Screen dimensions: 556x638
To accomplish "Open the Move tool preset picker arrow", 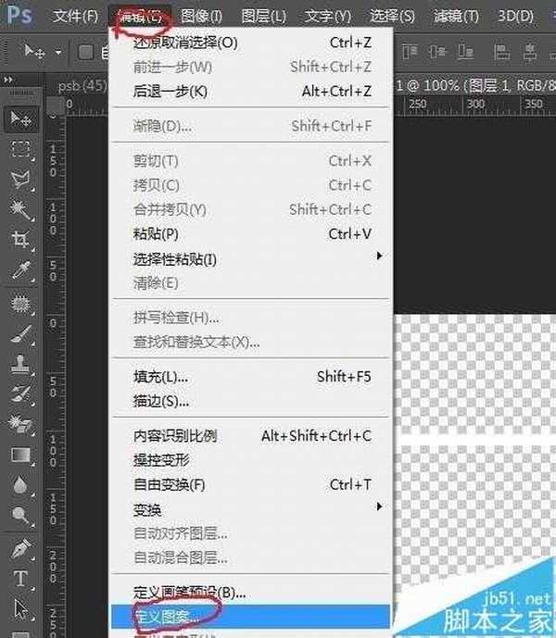I will pyautogui.click(x=58, y=52).
